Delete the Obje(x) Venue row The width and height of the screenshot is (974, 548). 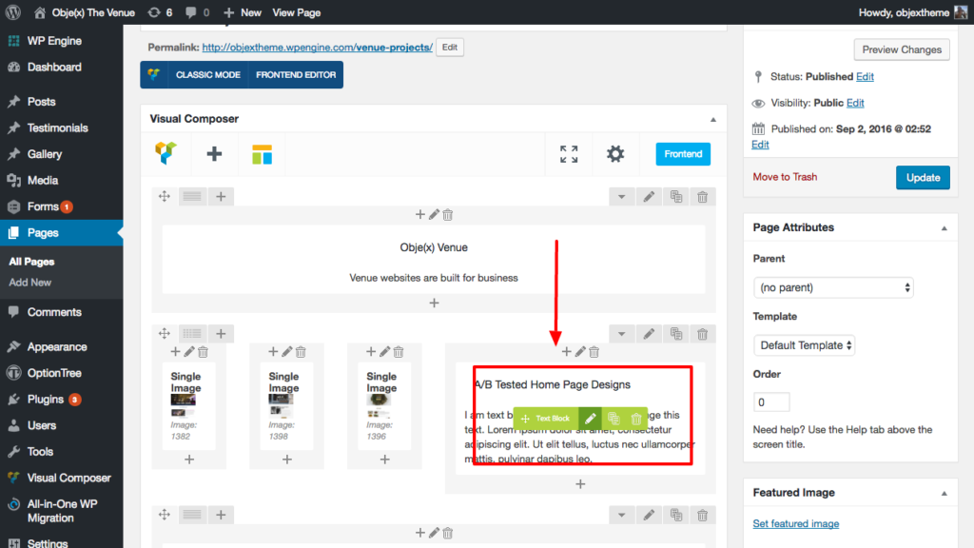click(703, 197)
